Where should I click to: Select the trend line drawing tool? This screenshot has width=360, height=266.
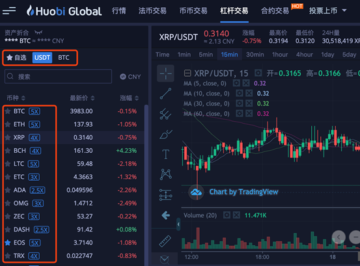point(165,94)
